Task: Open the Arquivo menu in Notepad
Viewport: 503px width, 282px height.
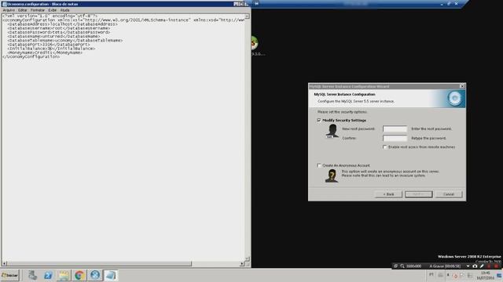Action: pos(9,10)
